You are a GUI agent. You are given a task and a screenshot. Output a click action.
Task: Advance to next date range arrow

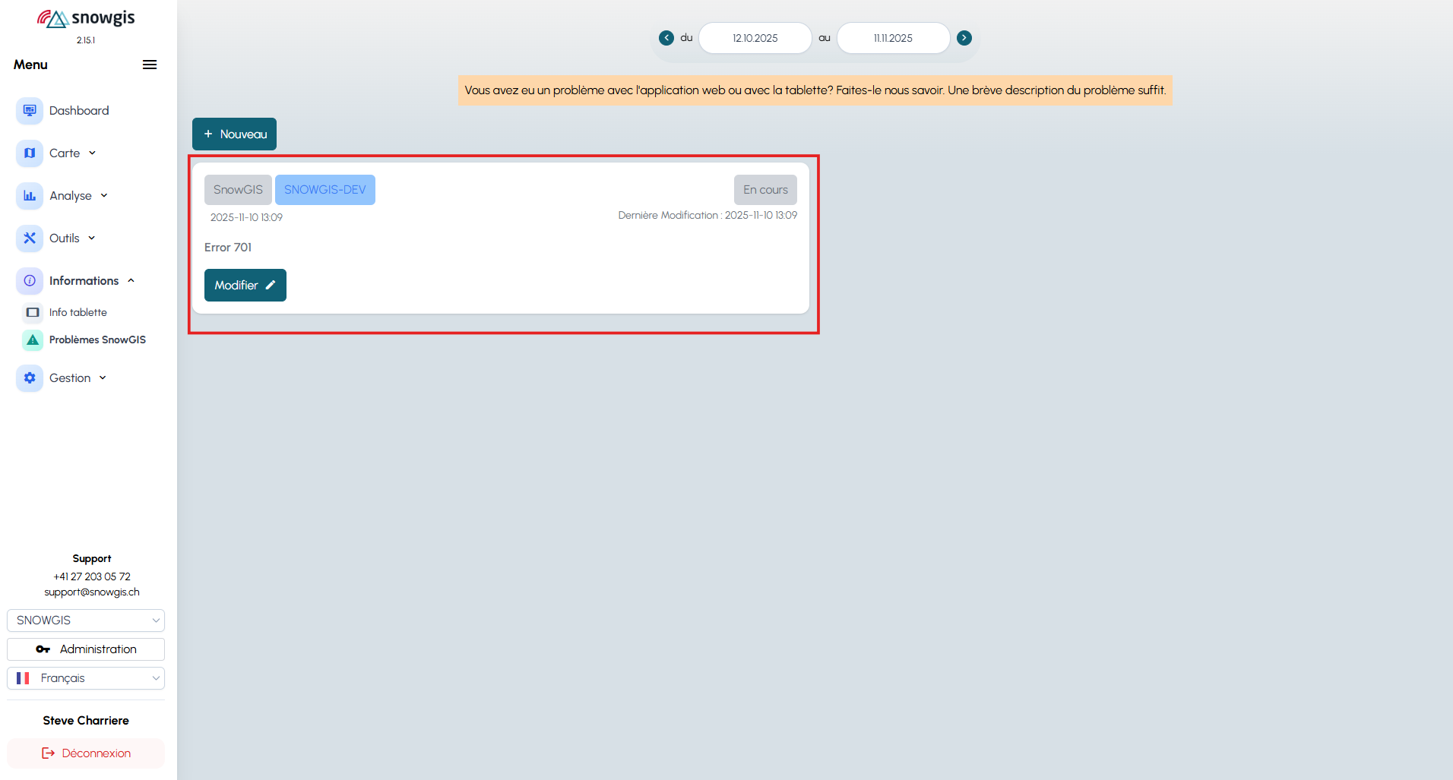964,38
